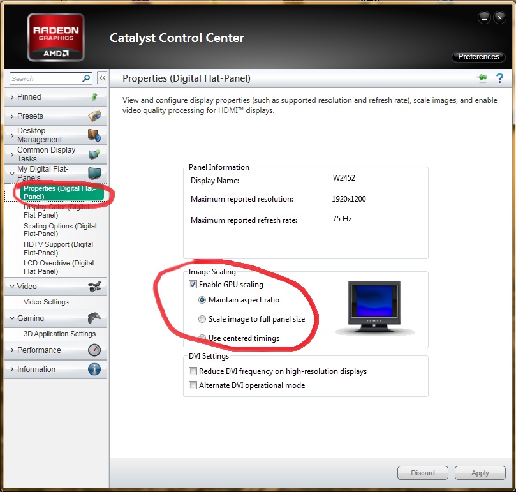Click the 75 Hz refresh rate value
The image size is (516, 492).
pos(342,219)
